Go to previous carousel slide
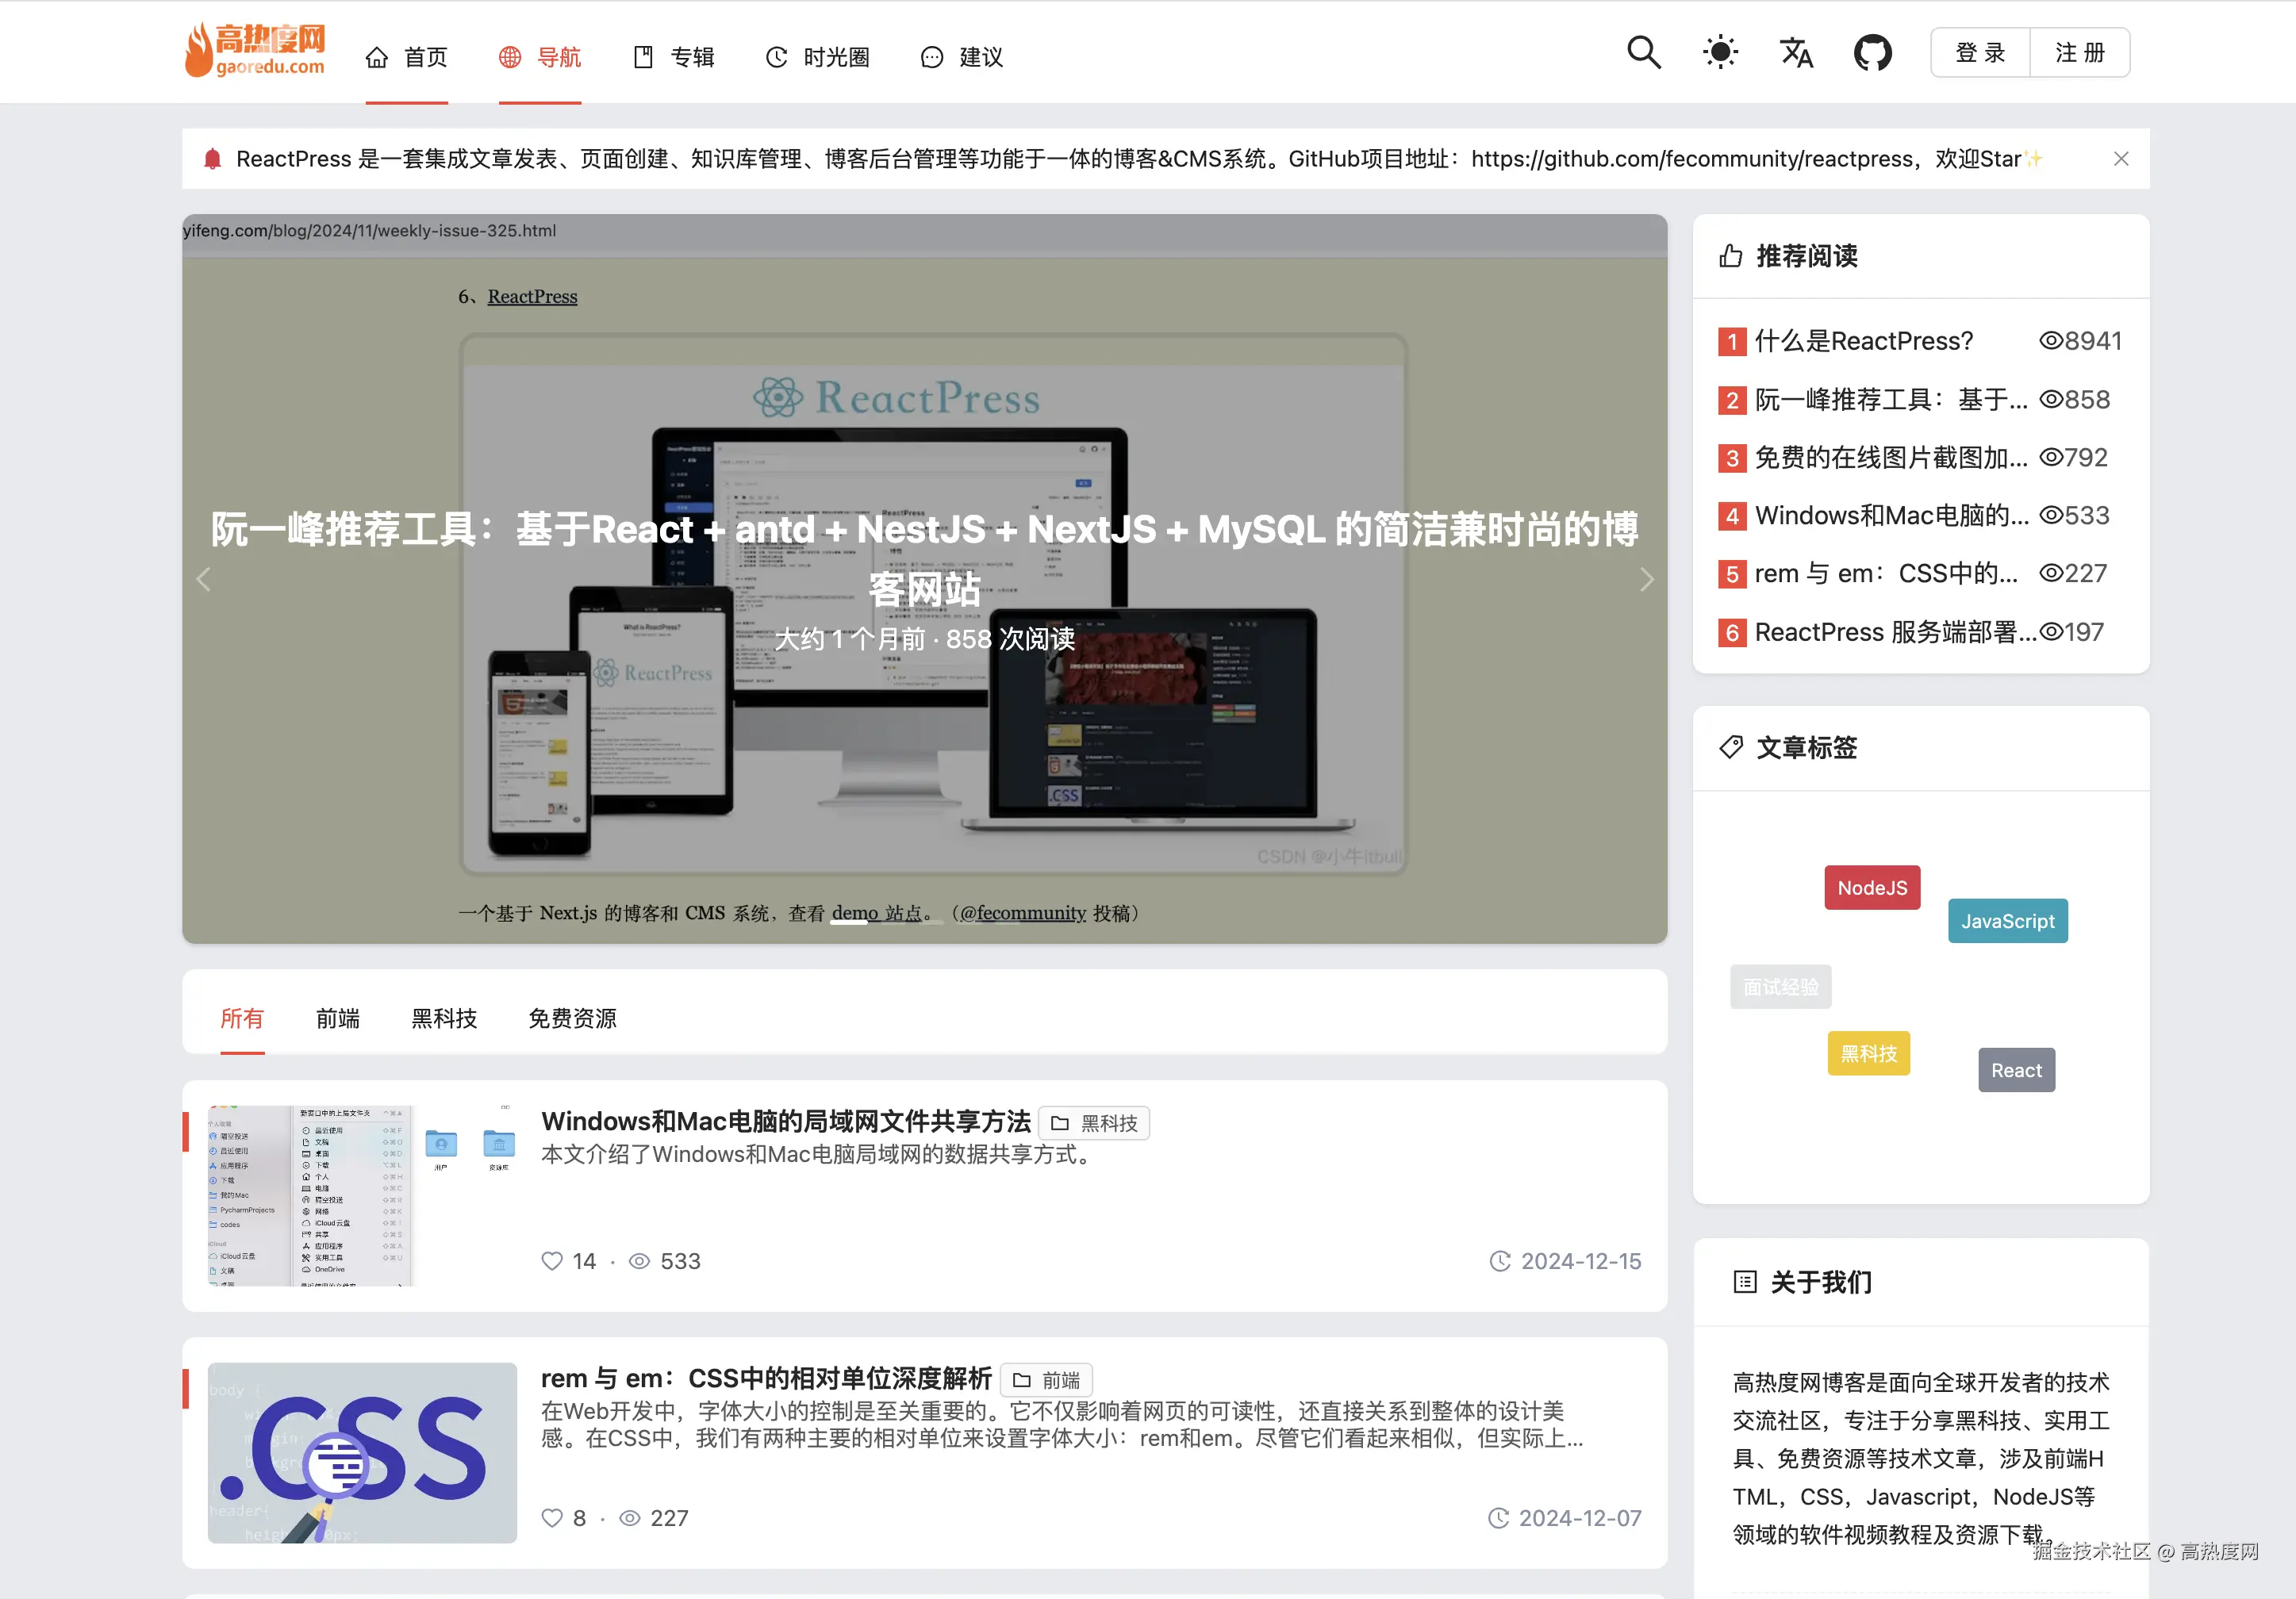The width and height of the screenshot is (2296, 1599). (x=204, y=579)
